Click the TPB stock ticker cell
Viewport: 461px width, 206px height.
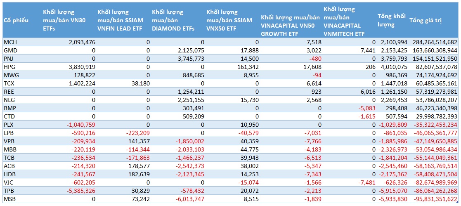9,190
